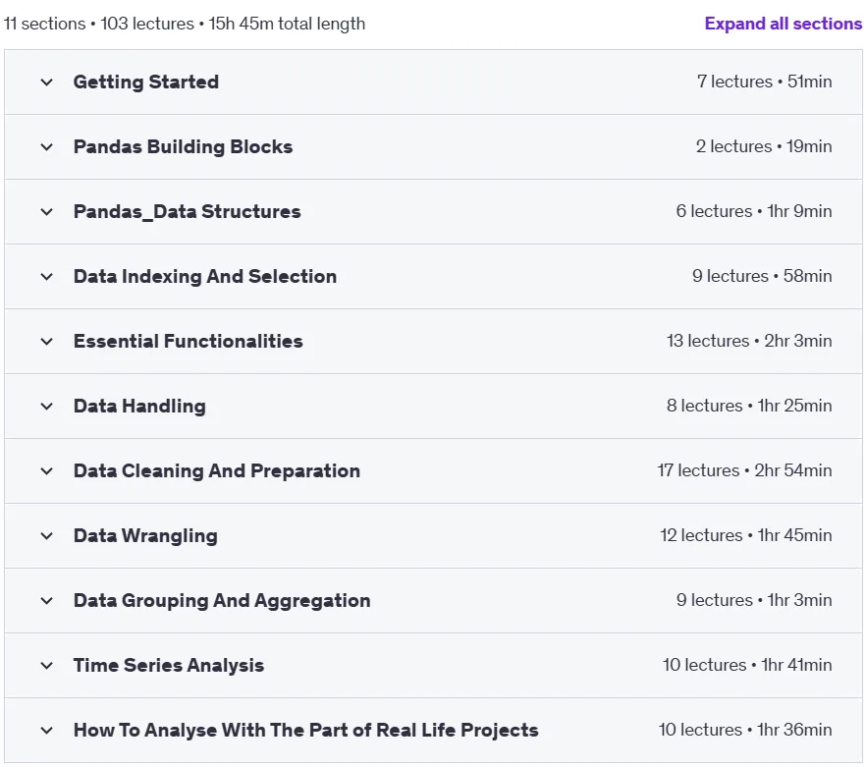866x767 pixels.
Task: Click '7 lectures • 51min' summary text
Action: 764,82
